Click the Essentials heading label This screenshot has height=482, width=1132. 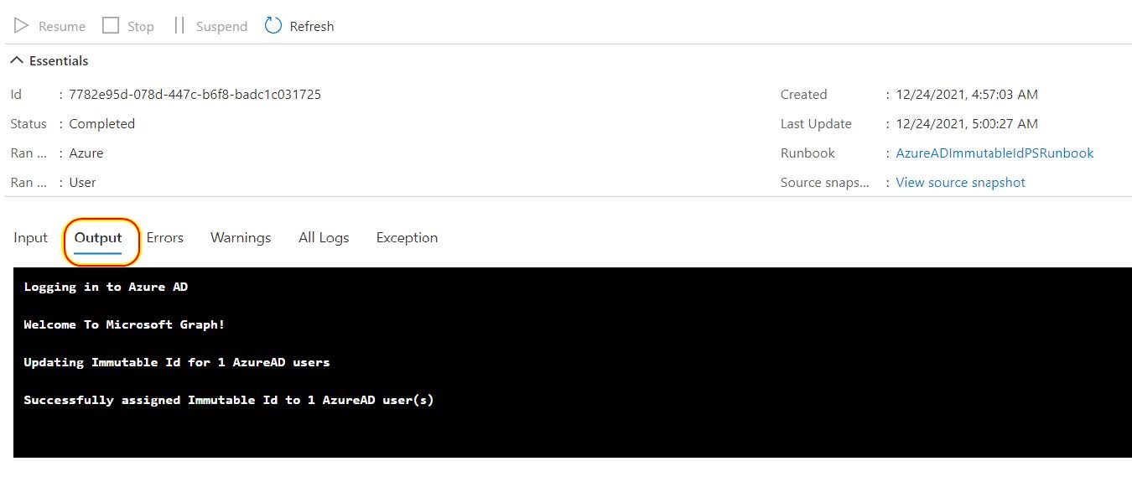coord(59,60)
